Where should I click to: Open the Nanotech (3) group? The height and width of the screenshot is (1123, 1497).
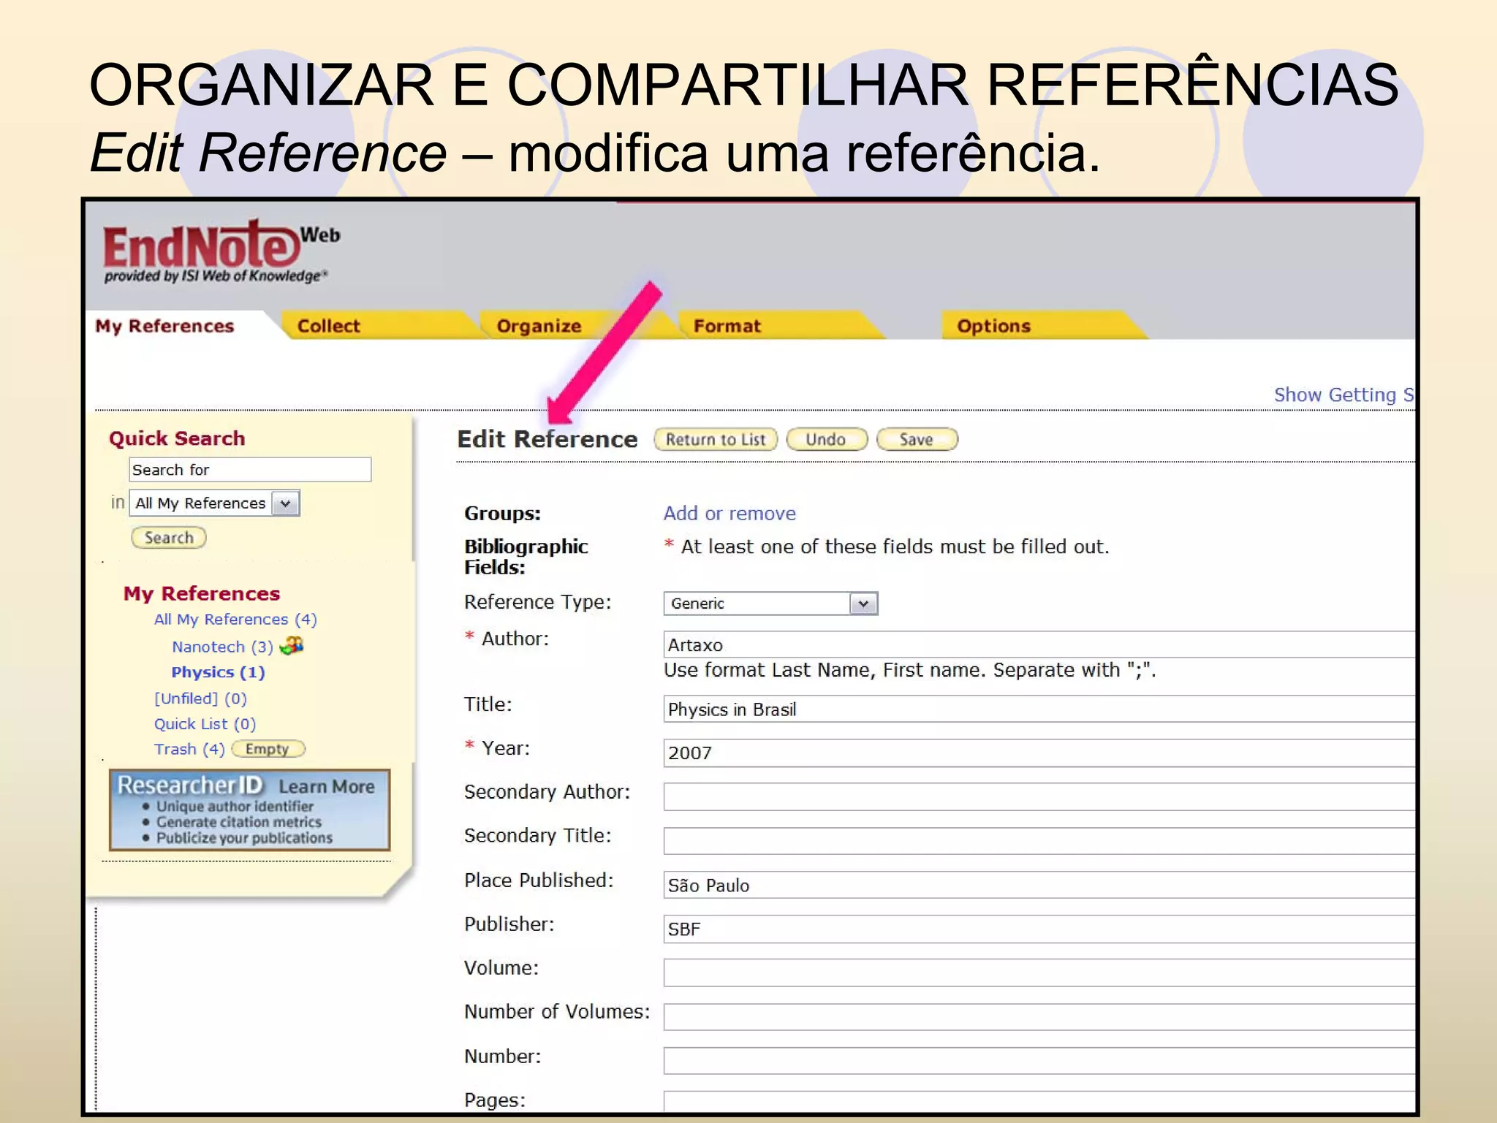click(222, 647)
